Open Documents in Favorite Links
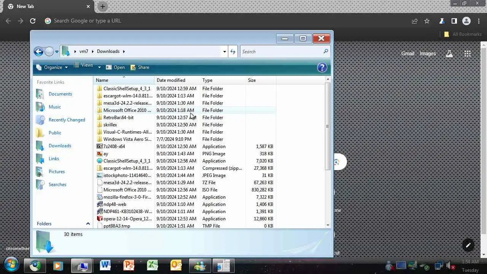487x274 pixels. point(60,94)
